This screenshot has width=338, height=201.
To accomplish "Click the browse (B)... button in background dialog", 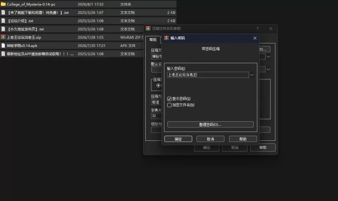I will point(264,49).
